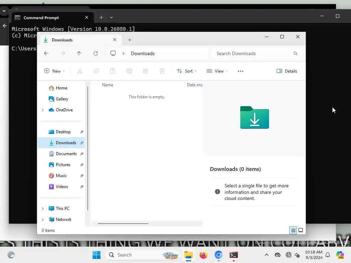Toggle the Details pane button
This screenshot has width=351, height=263.
pos(287,71)
